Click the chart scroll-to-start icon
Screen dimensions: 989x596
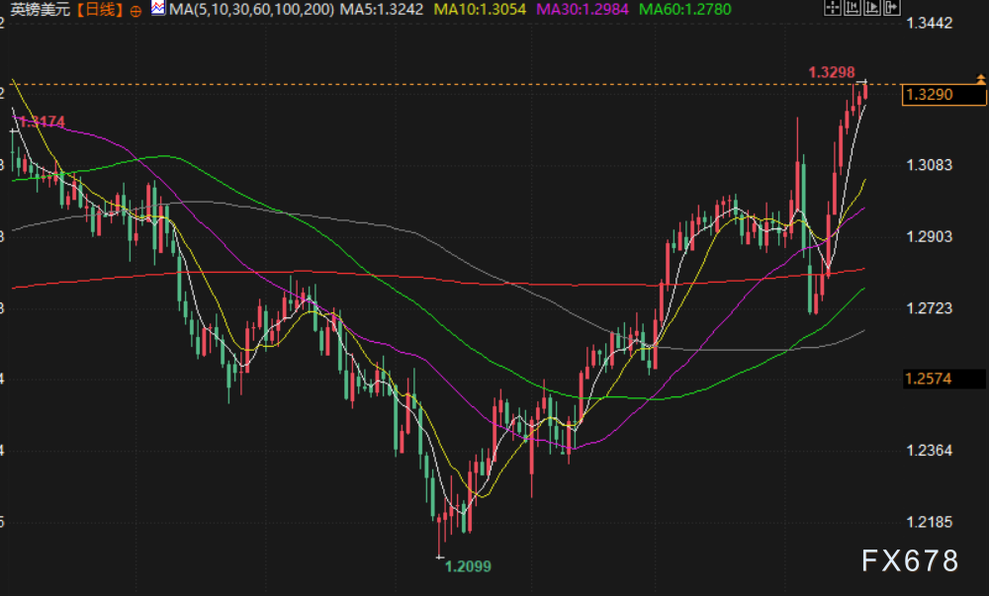click(x=852, y=9)
